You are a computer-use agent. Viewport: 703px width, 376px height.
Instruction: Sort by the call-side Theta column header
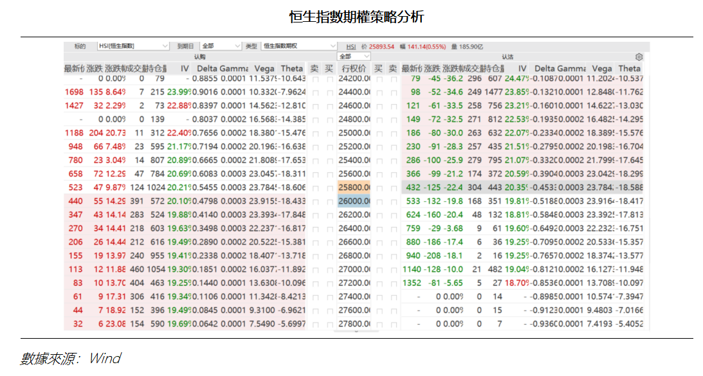pyautogui.click(x=292, y=69)
